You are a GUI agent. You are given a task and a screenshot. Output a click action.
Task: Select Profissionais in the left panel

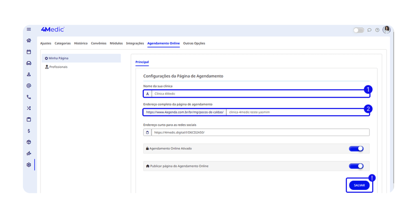point(58,67)
